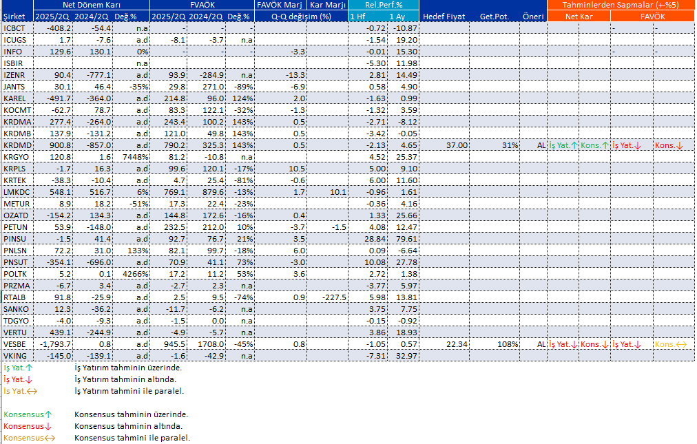
Task: Select the KRDMD ticker cell
Action: pos(17,145)
